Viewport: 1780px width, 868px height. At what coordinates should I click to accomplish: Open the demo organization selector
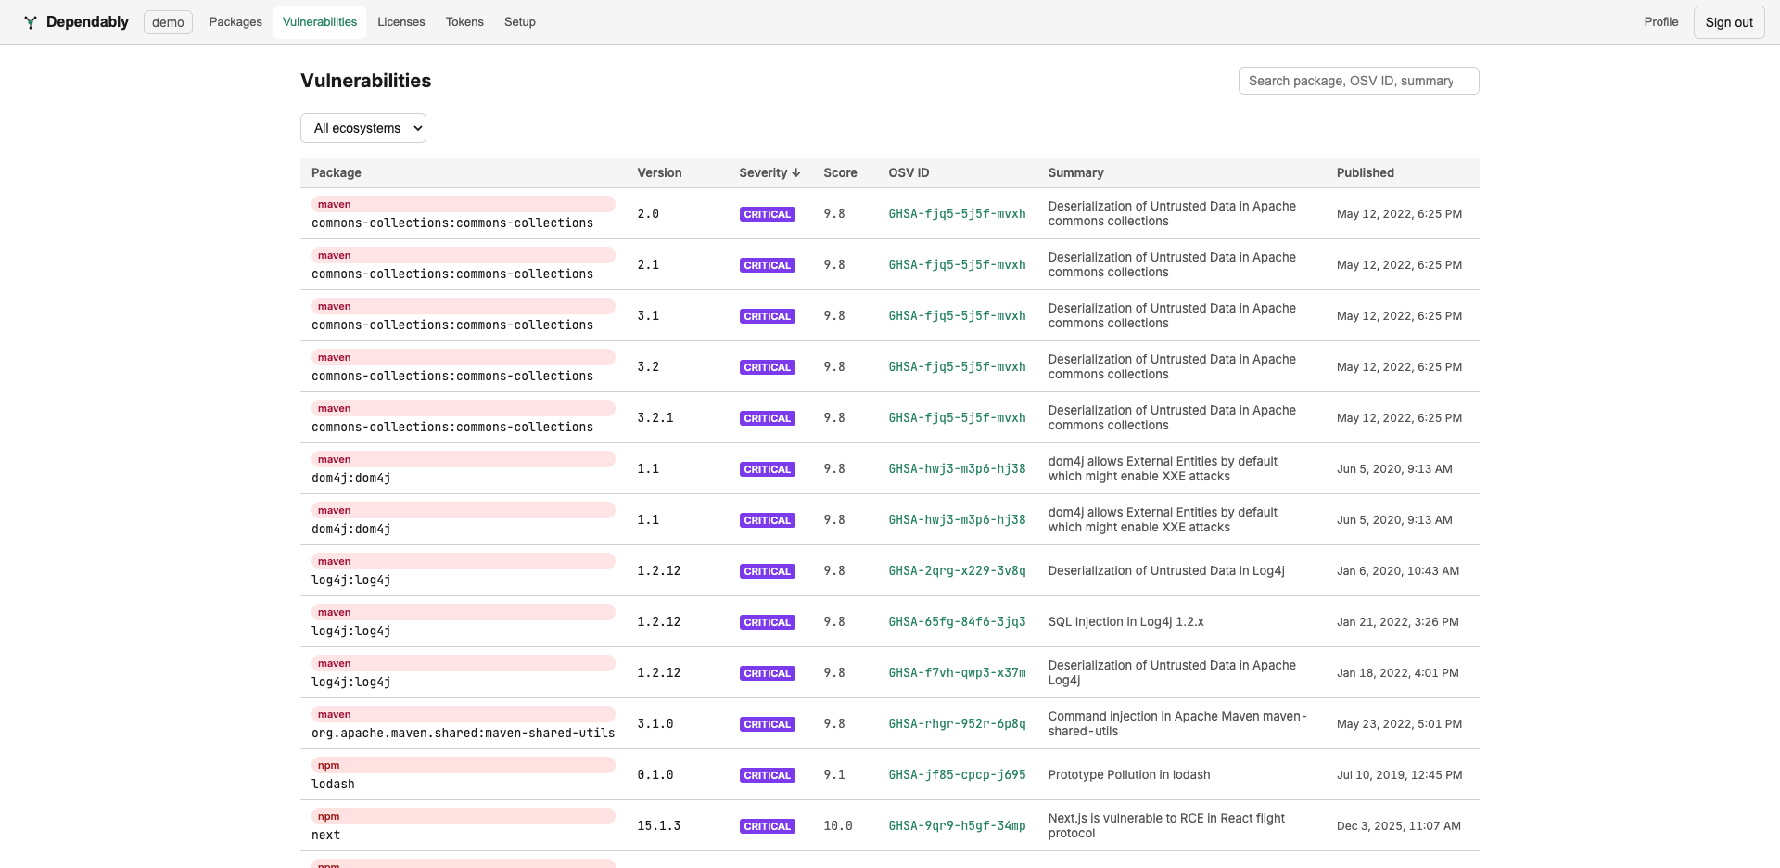[168, 22]
